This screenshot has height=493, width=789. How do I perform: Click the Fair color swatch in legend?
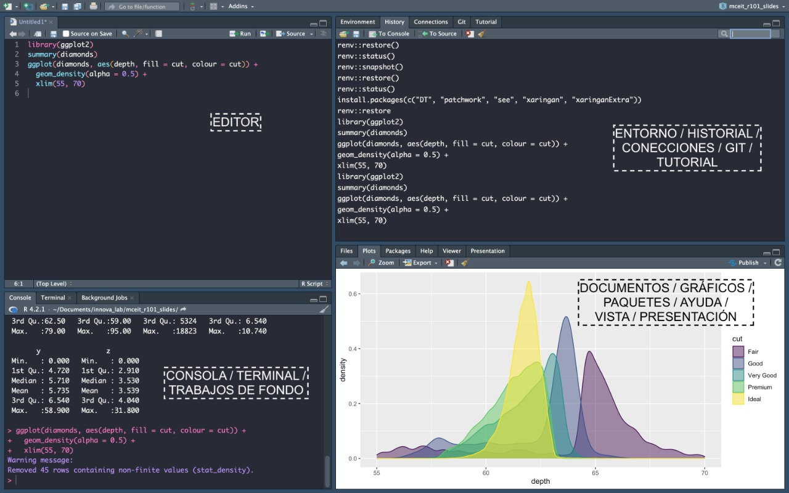738,351
